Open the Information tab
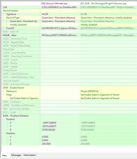This screenshot has width=137, height=159. [x=30, y=155]
